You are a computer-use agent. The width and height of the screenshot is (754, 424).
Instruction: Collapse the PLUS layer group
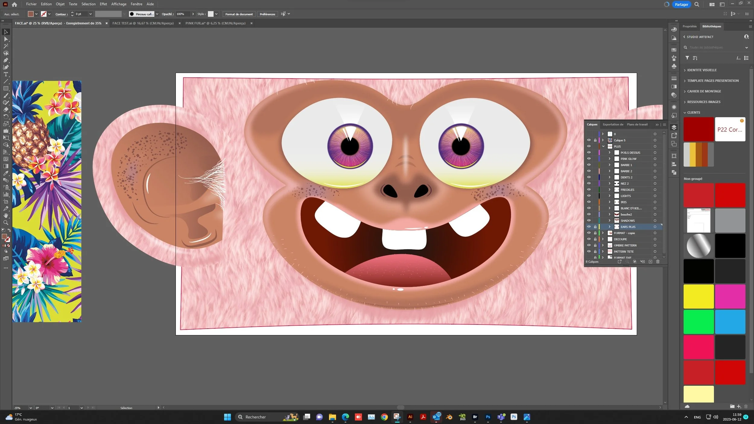[x=603, y=147]
